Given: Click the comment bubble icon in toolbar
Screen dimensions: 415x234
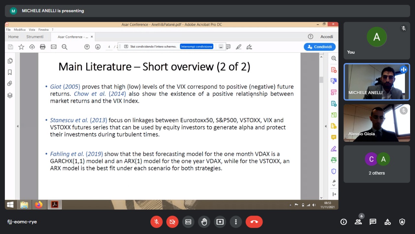Looking at the screenshot, I should [x=228, y=47].
